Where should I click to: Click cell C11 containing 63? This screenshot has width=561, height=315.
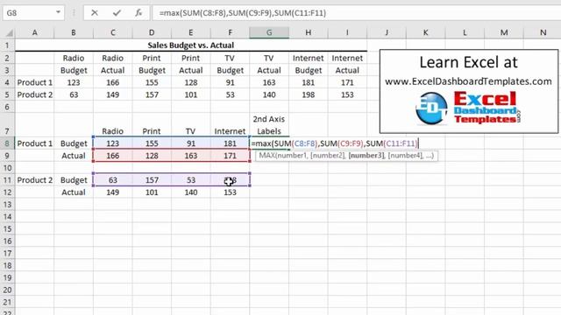(113, 180)
